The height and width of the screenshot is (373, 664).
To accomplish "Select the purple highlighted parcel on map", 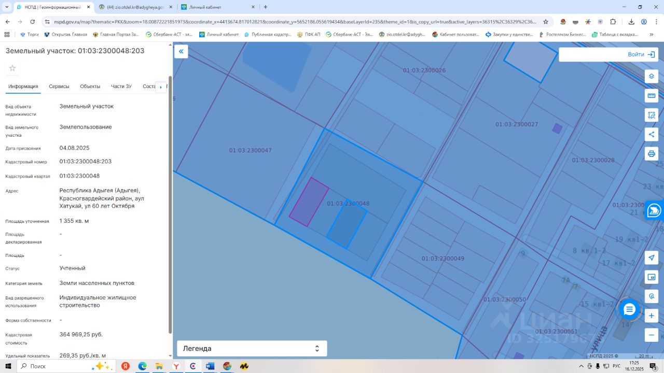I will tap(309, 202).
